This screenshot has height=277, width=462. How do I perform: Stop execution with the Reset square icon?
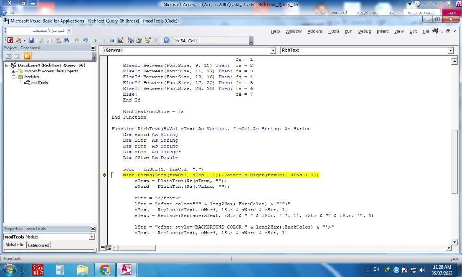coord(112,41)
